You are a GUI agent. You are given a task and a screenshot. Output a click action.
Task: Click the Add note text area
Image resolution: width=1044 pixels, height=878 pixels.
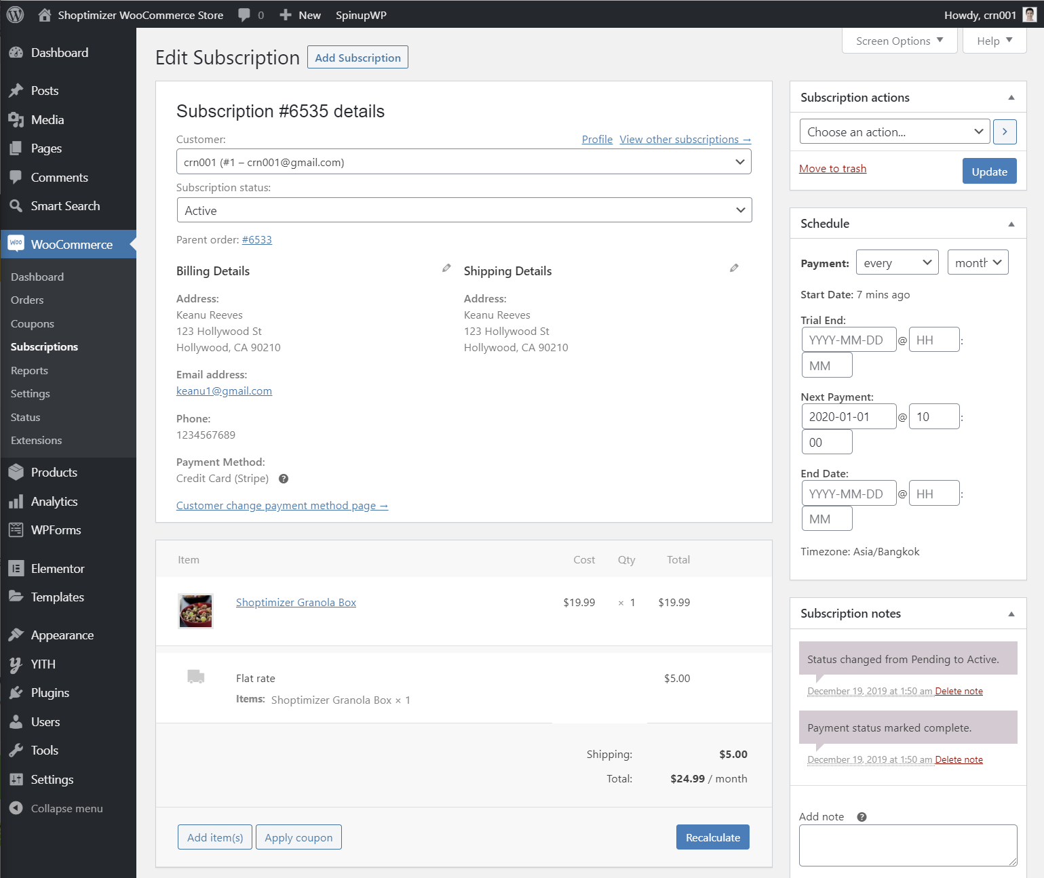click(908, 845)
